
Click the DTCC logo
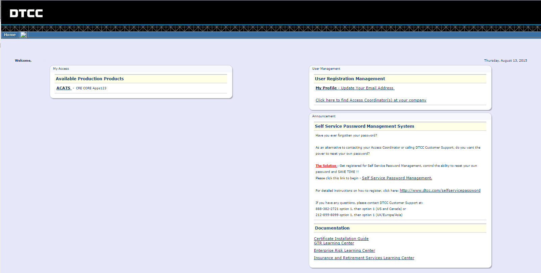point(26,13)
